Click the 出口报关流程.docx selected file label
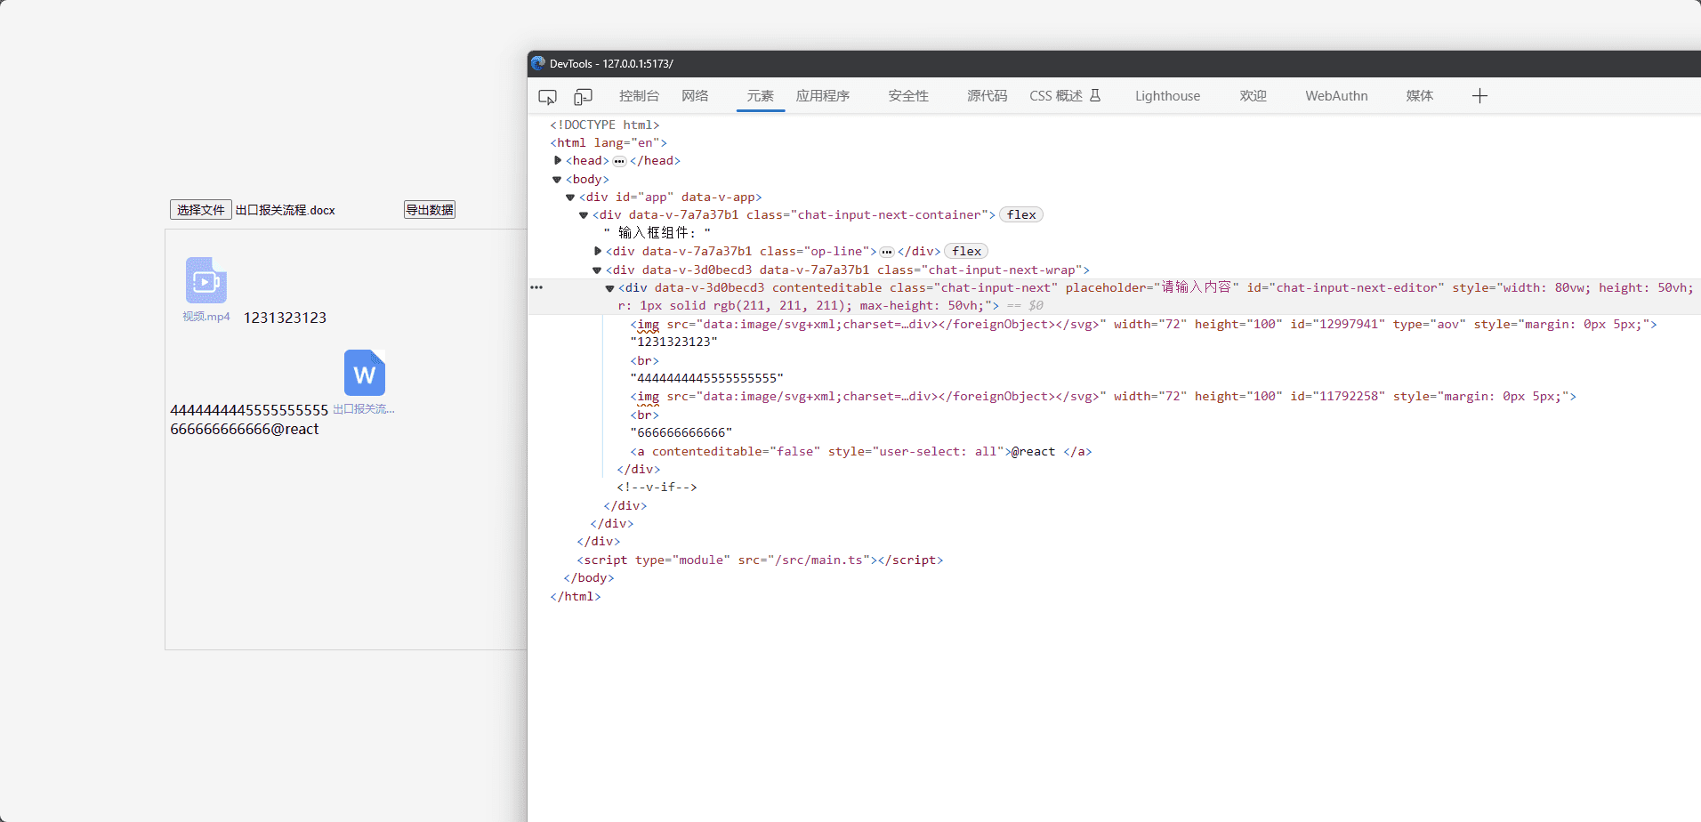Viewport: 1701px width, 822px height. tap(285, 210)
